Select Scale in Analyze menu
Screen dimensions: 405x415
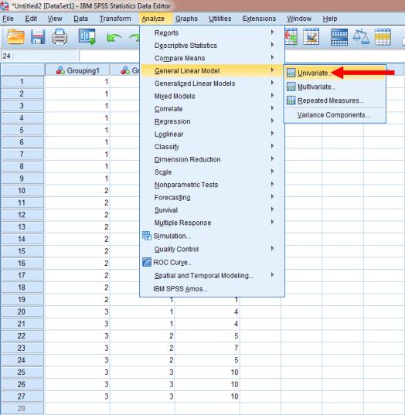click(213, 172)
